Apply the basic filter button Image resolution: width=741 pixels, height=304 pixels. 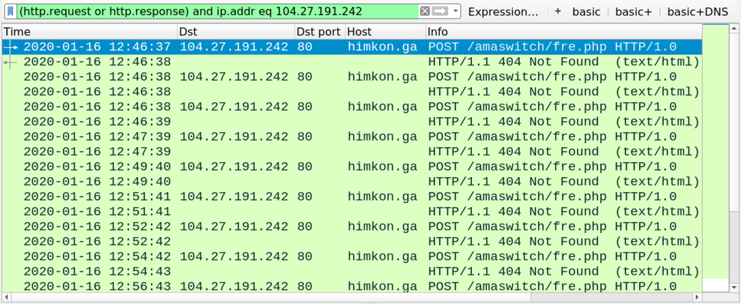[x=586, y=12]
